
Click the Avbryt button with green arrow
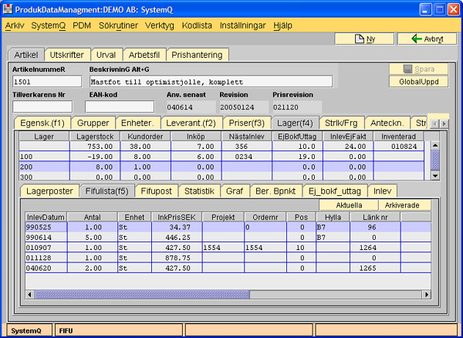427,39
